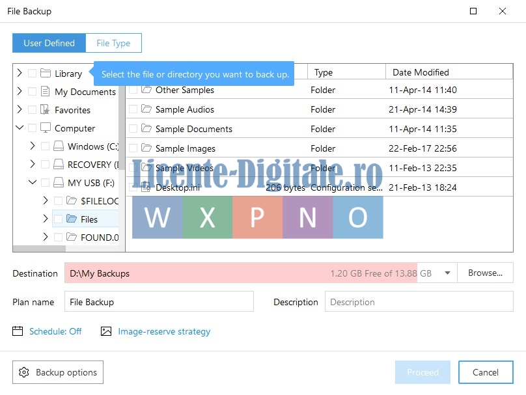
Task: Check the Sample Images row checkbox
Action: click(133, 148)
